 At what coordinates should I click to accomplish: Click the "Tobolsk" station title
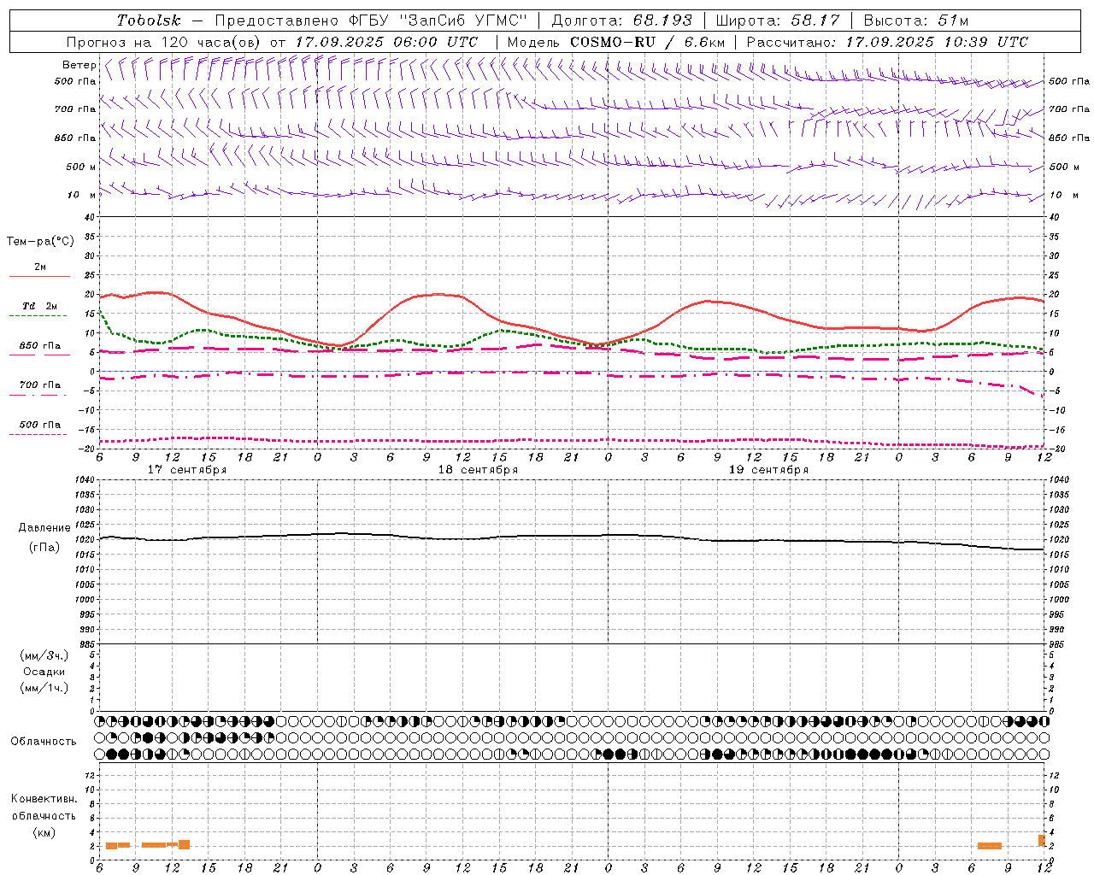pos(149,21)
